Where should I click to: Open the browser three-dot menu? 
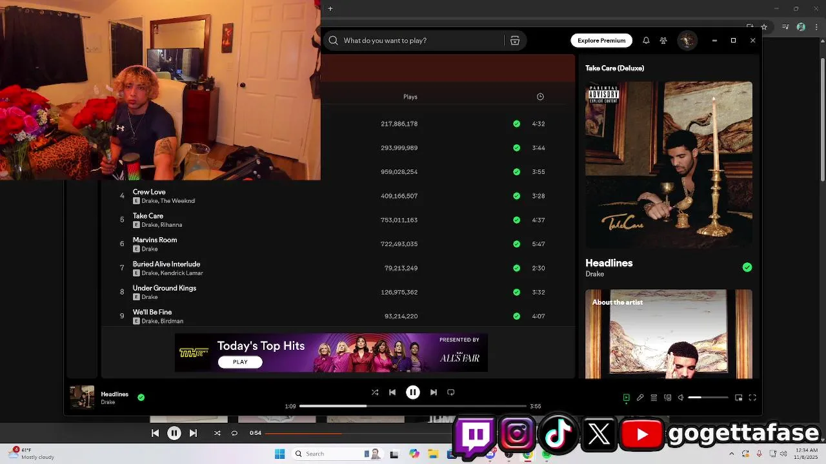tap(815, 27)
